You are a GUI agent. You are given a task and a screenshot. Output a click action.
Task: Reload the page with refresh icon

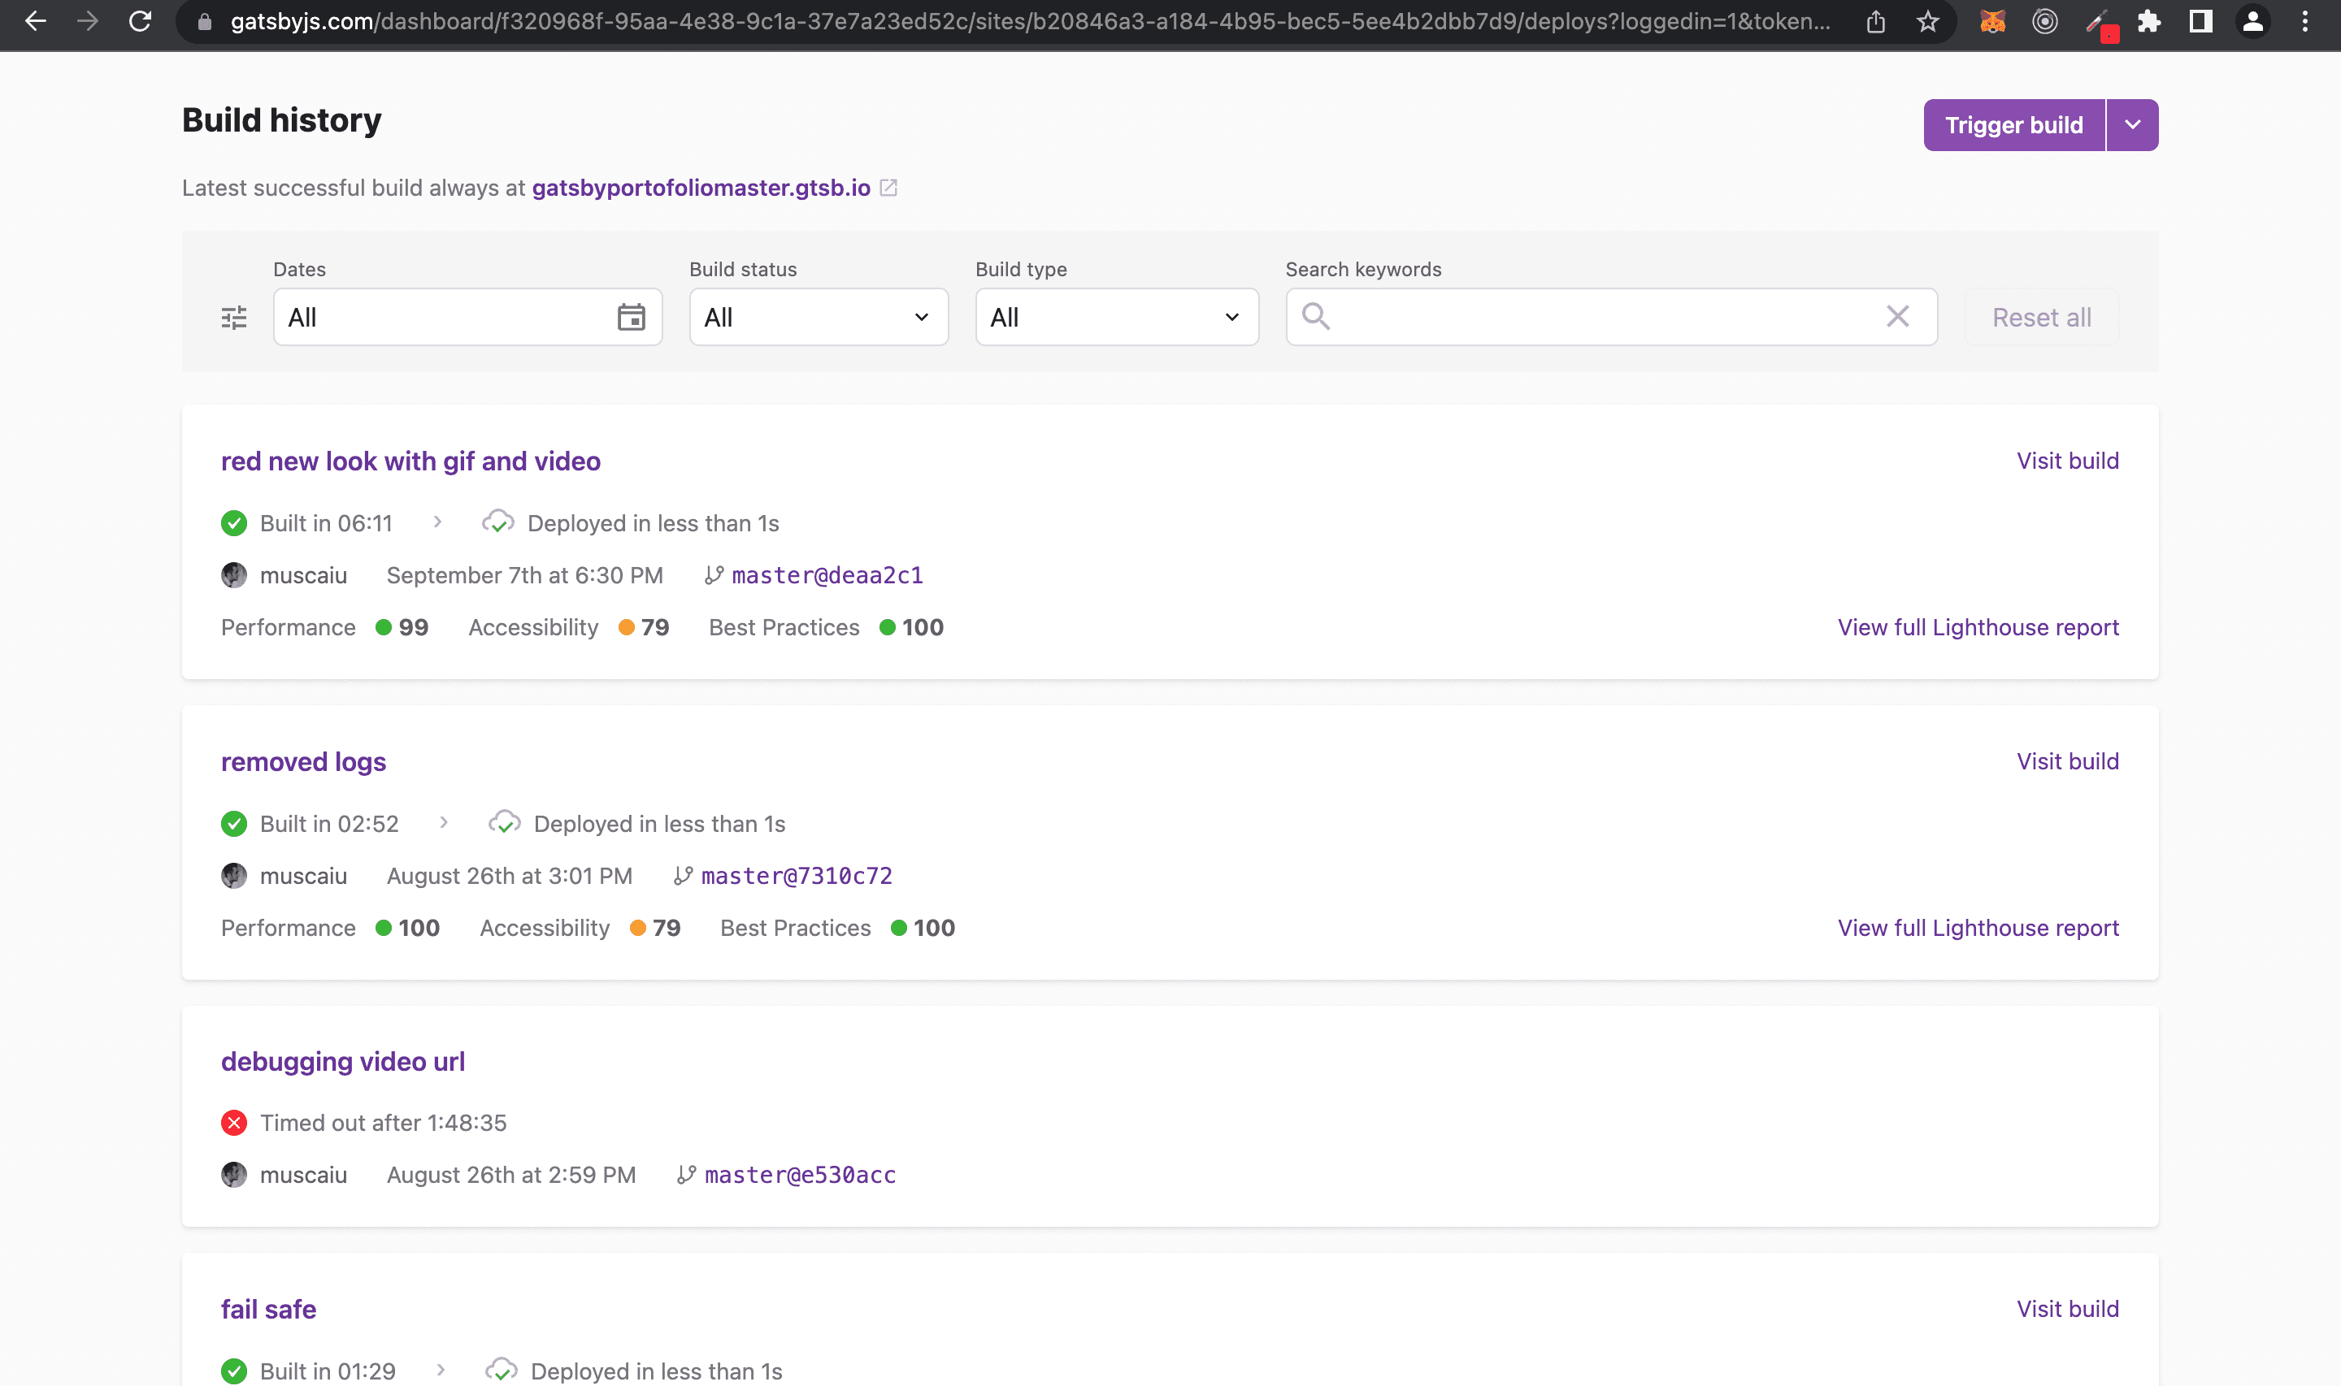pyautogui.click(x=140, y=21)
